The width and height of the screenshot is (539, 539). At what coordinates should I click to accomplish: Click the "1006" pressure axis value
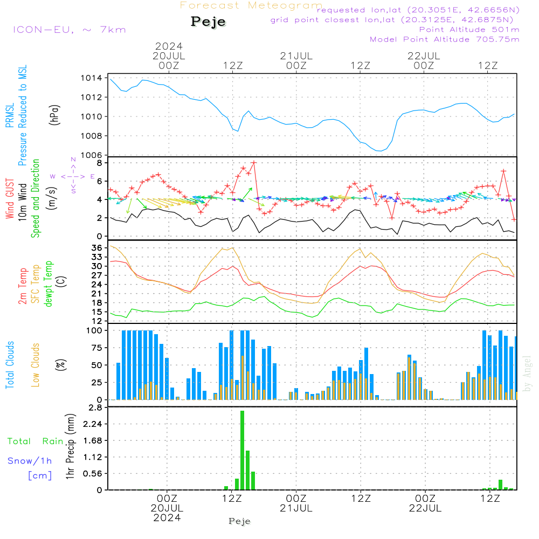tap(92, 155)
